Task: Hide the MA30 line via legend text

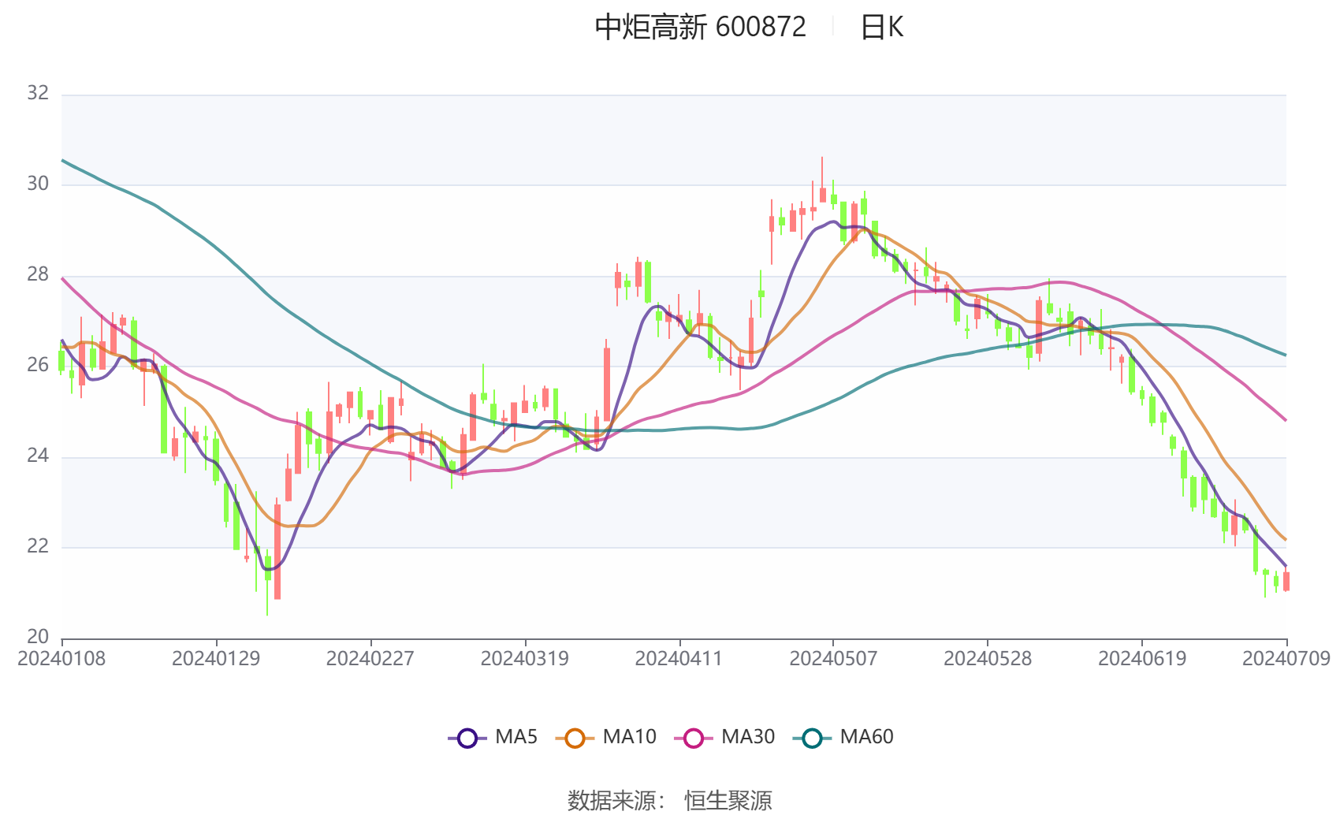Action: tap(747, 737)
